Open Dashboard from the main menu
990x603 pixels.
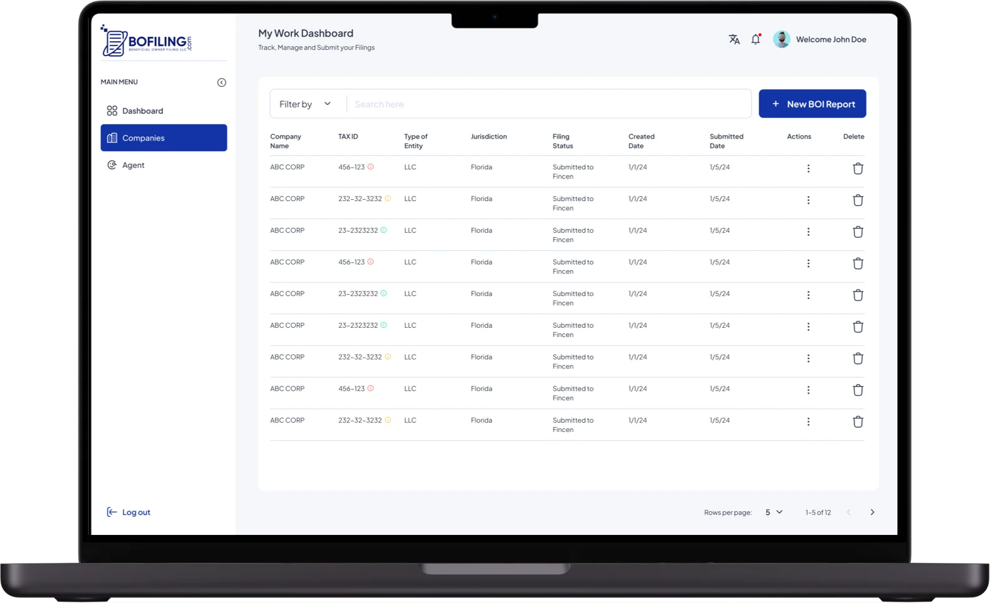pyautogui.click(x=164, y=111)
